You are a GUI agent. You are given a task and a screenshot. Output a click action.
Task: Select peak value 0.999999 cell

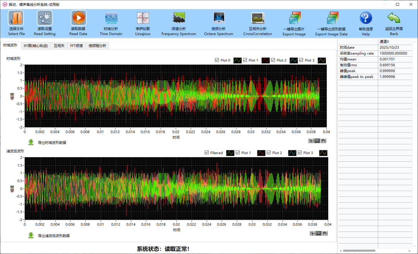395,71
